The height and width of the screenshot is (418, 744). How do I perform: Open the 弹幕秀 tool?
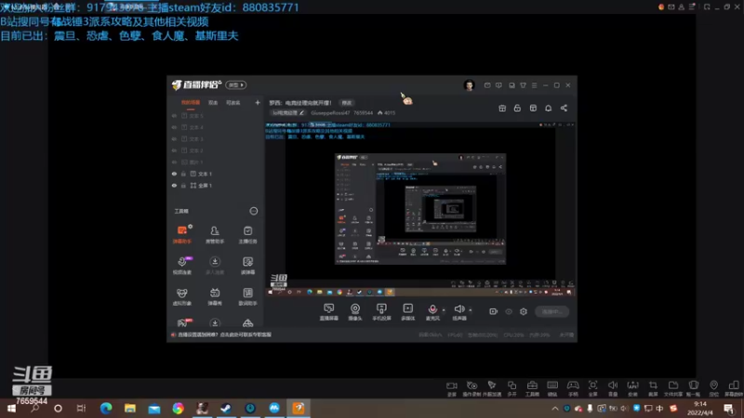tap(215, 296)
